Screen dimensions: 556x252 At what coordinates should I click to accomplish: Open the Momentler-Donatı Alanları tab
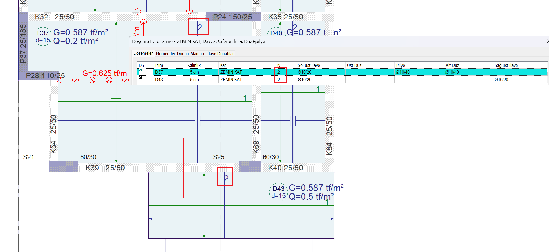(180, 54)
